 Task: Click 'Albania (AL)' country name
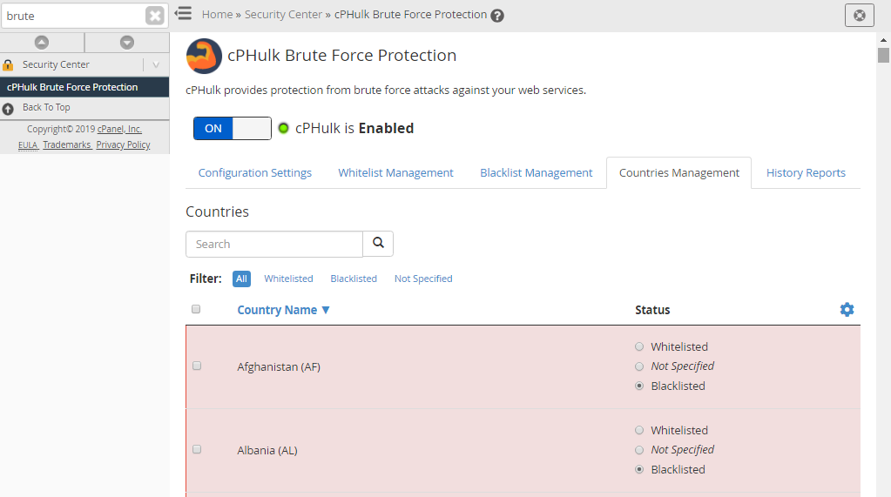pos(267,450)
